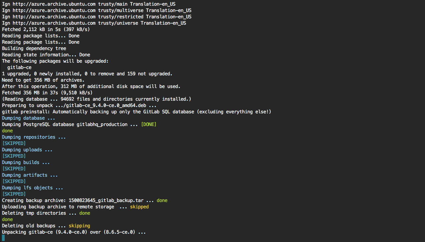425x242 pixels.
Task: Click the teal terminal cursor block
Action: pyautogui.click(x=3, y=238)
